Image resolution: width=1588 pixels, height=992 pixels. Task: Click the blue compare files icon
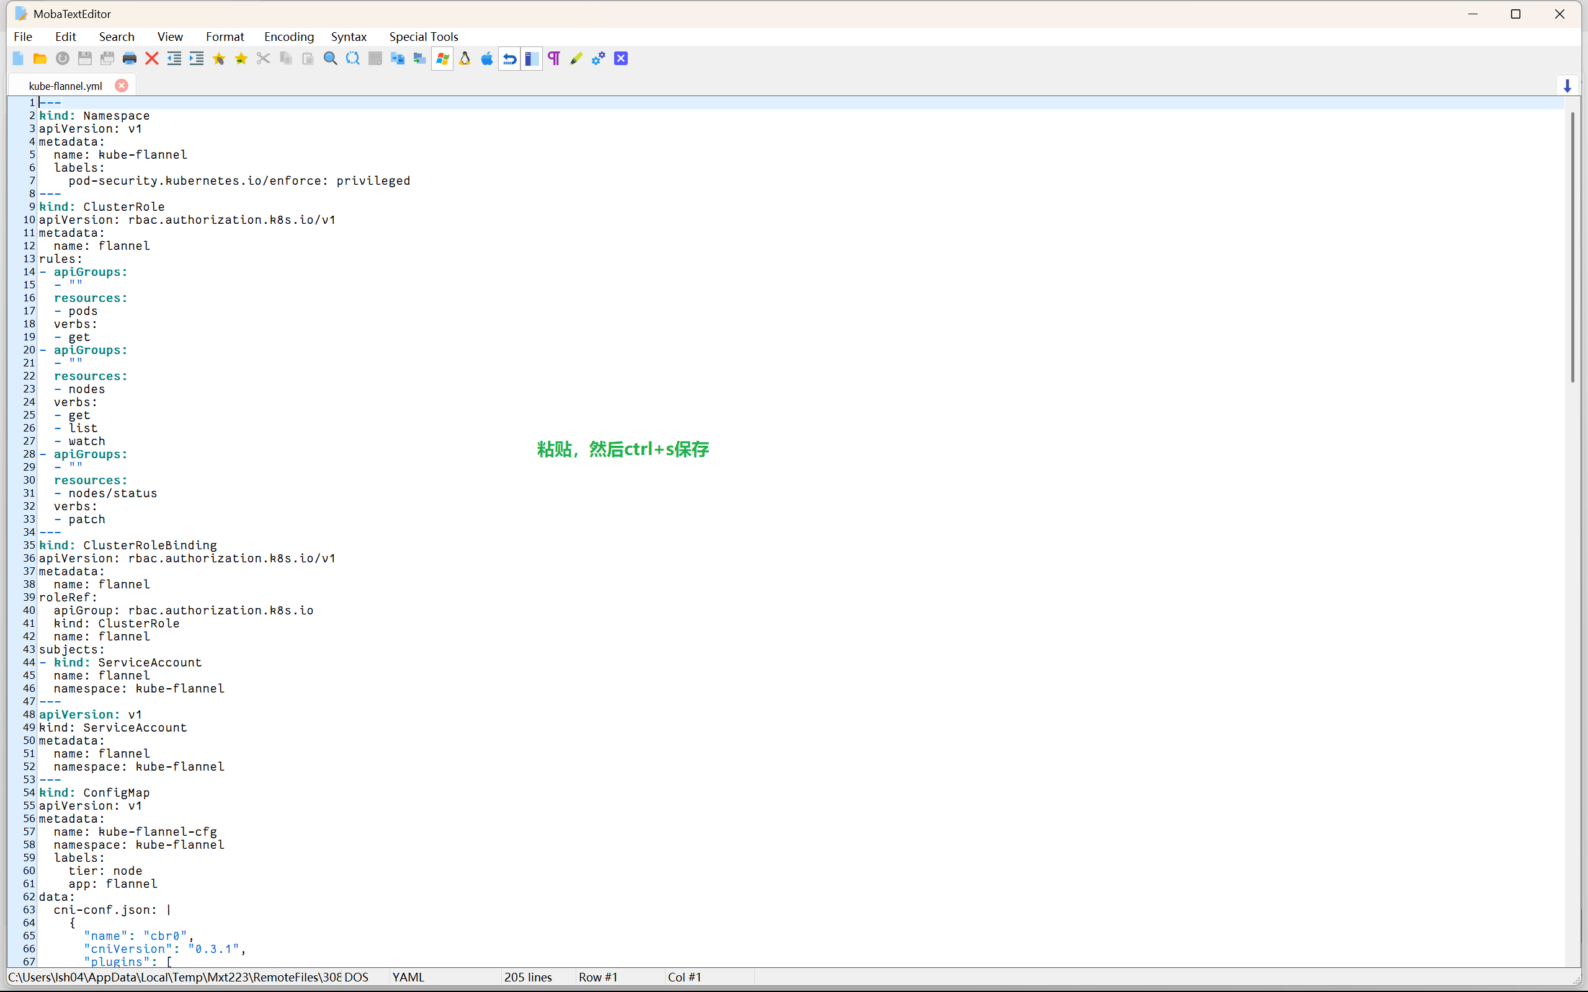click(x=397, y=58)
